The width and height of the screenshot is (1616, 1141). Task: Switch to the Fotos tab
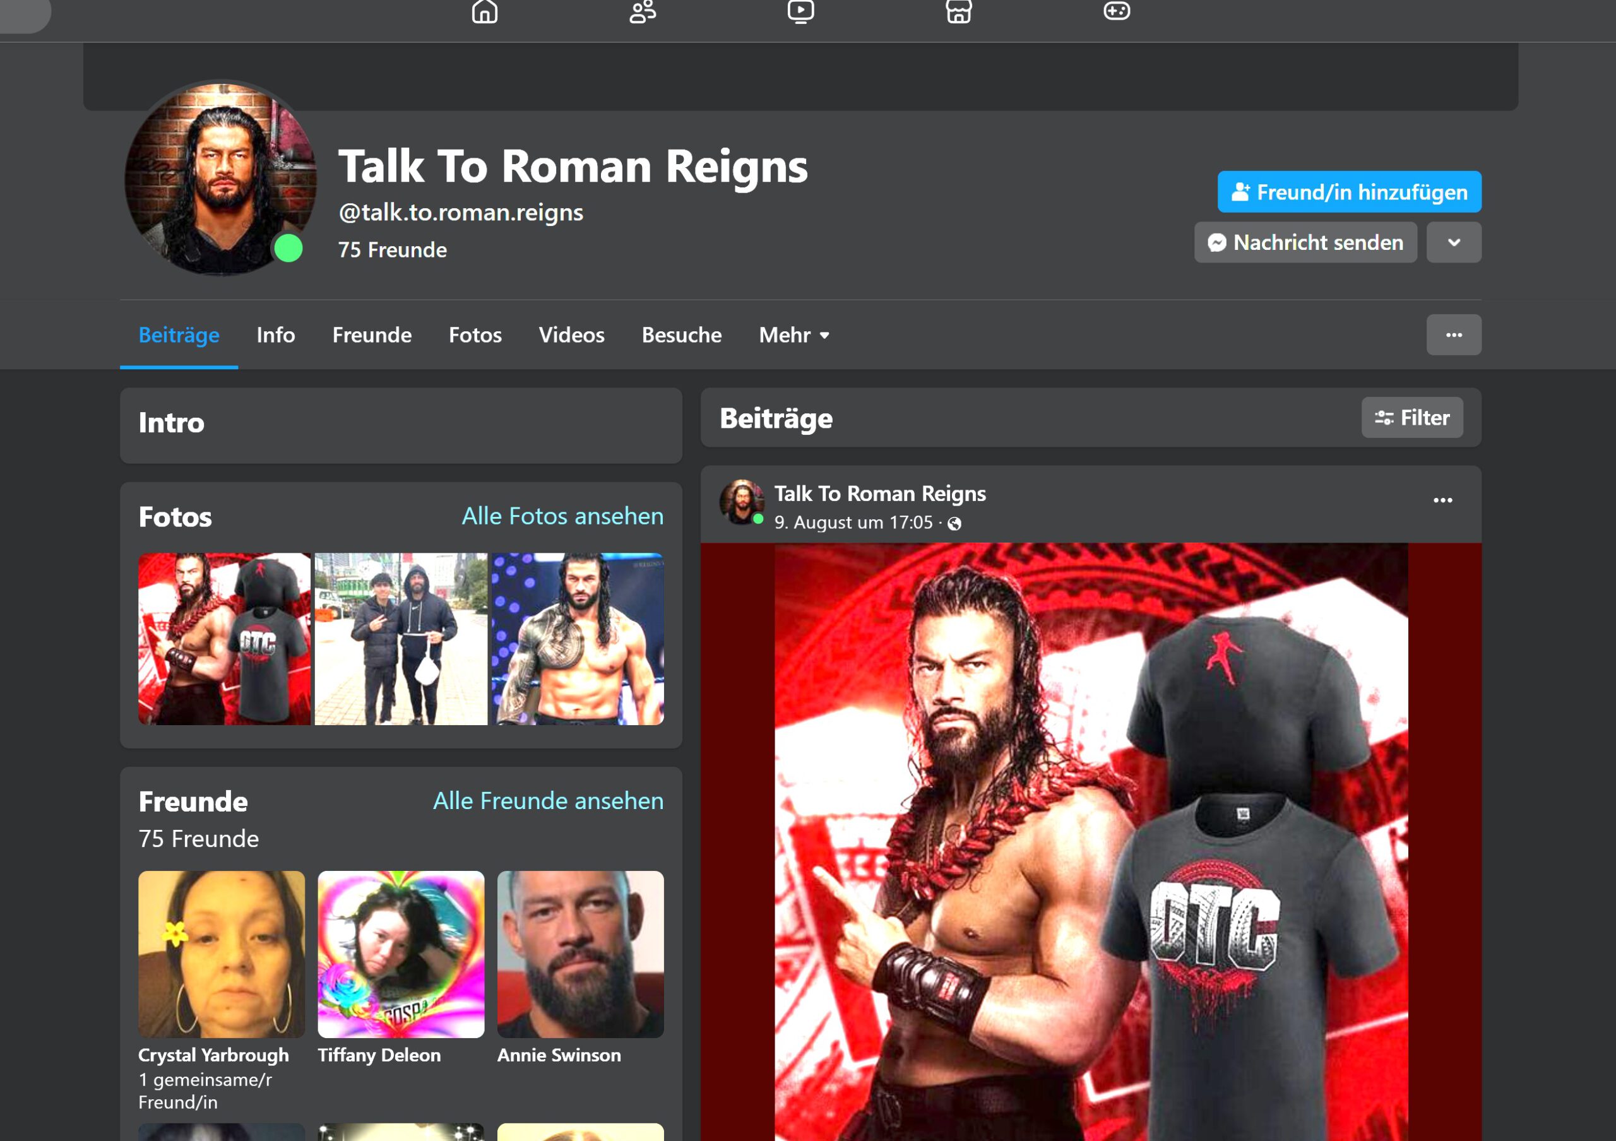(475, 335)
